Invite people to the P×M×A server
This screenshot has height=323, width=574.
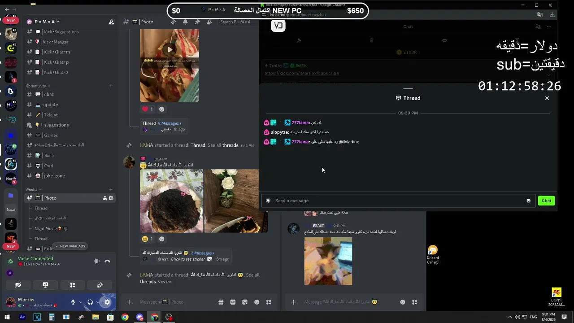click(111, 22)
